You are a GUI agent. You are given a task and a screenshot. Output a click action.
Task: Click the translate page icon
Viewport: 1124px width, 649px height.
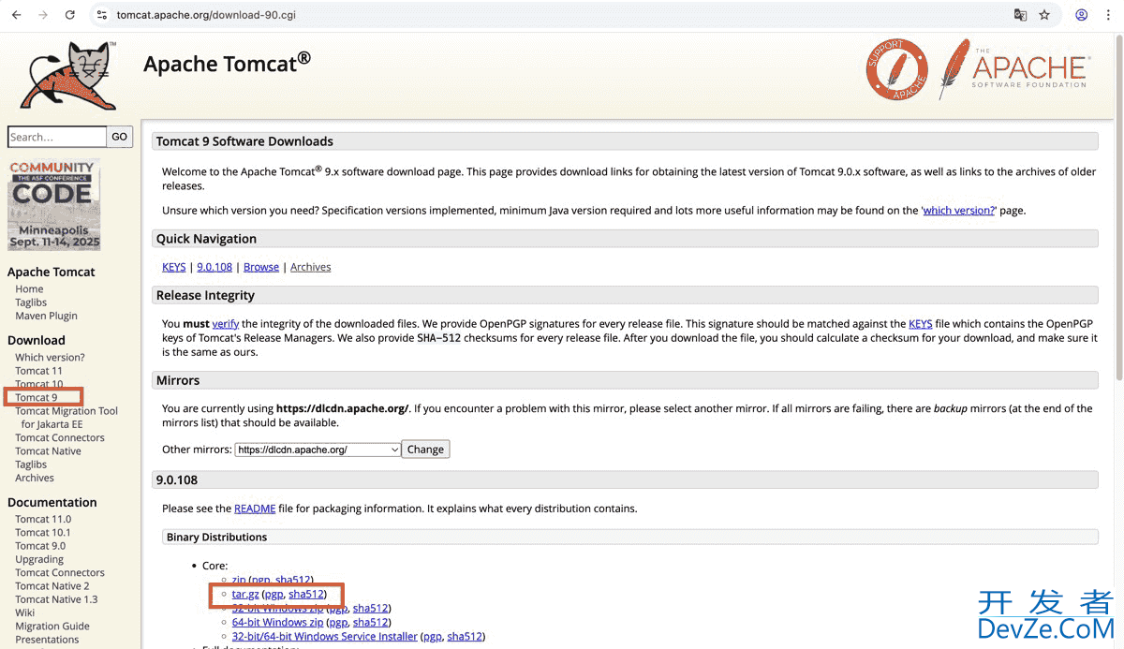tap(1020, 15)
